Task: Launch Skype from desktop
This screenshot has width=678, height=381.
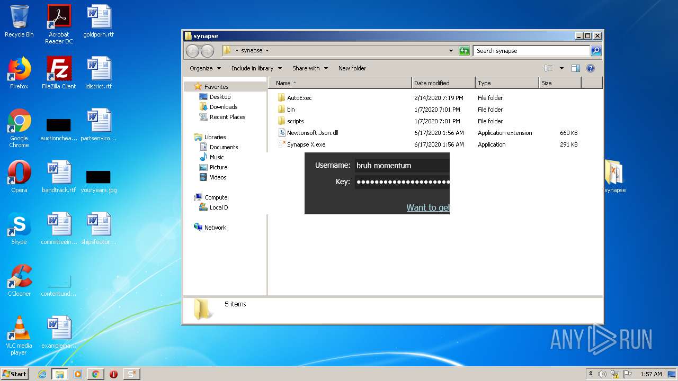Action: [19, 229]
